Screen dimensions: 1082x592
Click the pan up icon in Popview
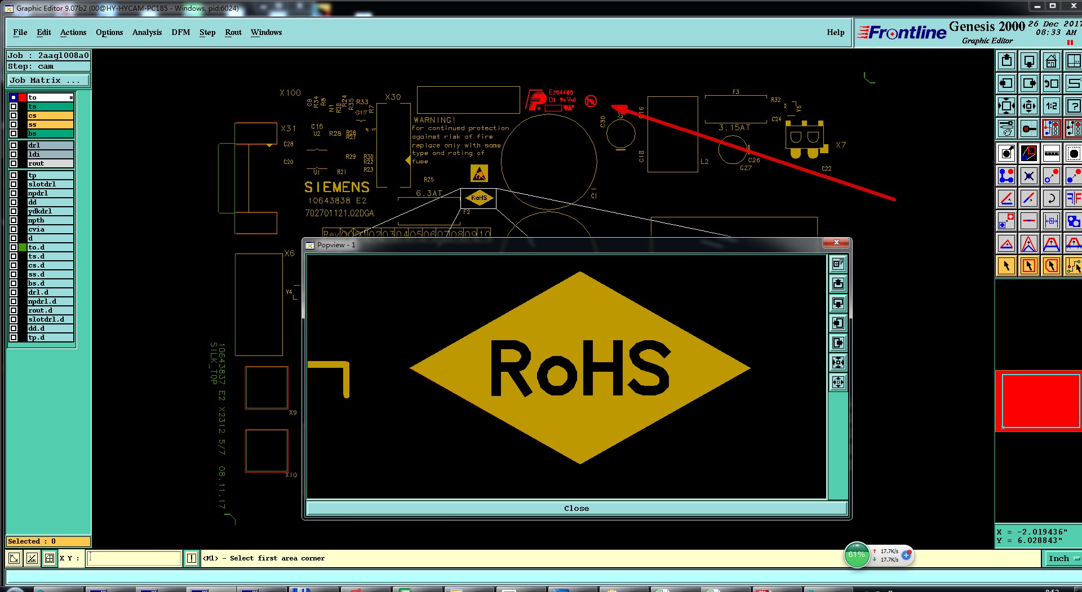coord(839,283)
